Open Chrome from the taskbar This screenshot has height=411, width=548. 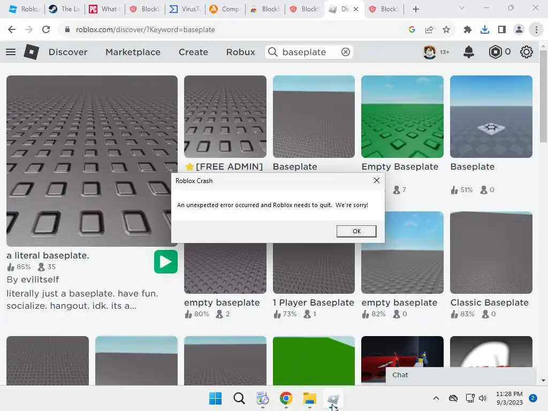(x=286, y=398)
